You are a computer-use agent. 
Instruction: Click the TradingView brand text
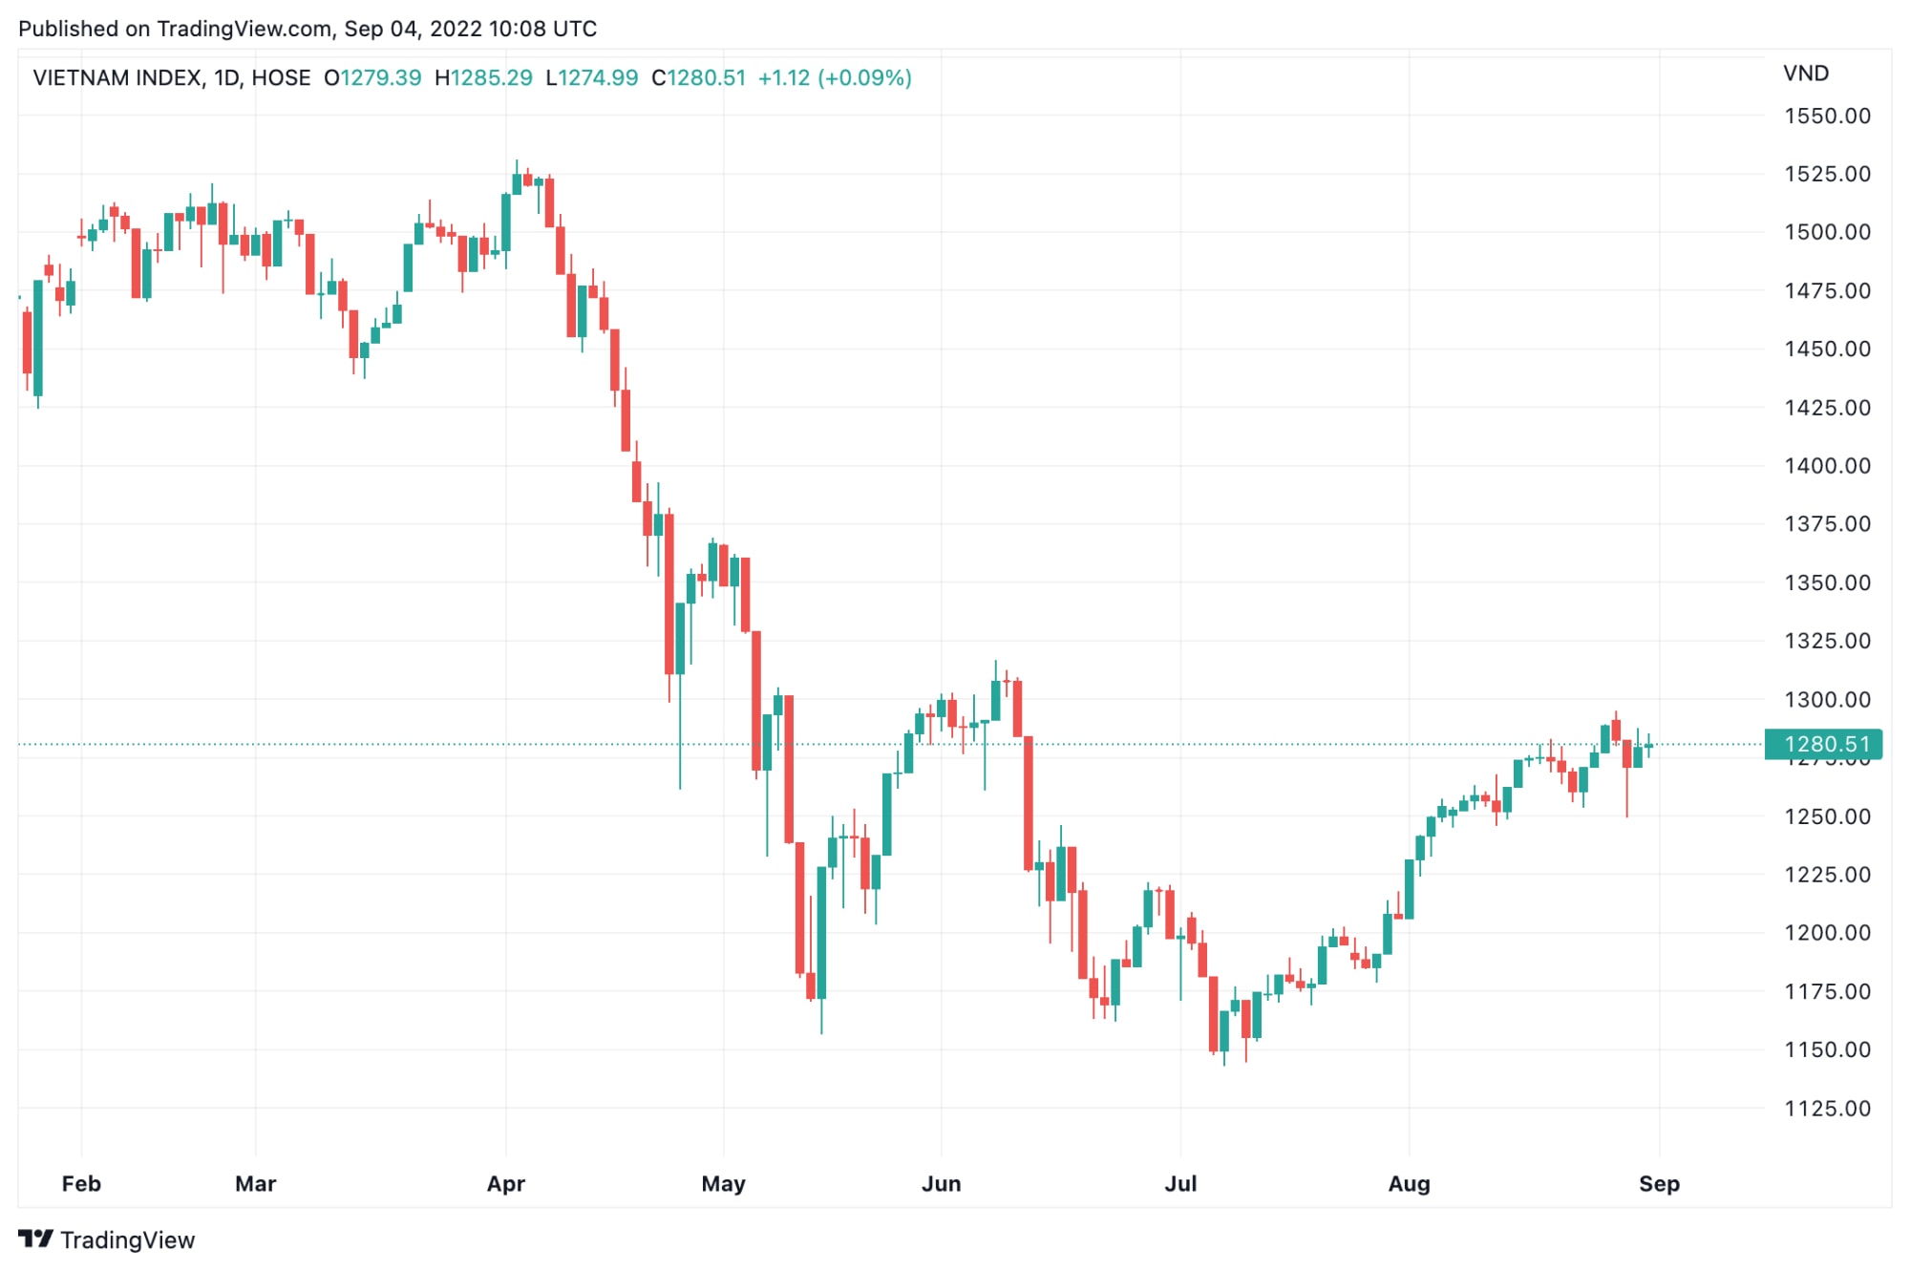pos(128,1239)
